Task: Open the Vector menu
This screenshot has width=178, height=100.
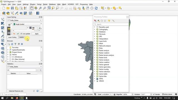Action: (x=39, y=4)
